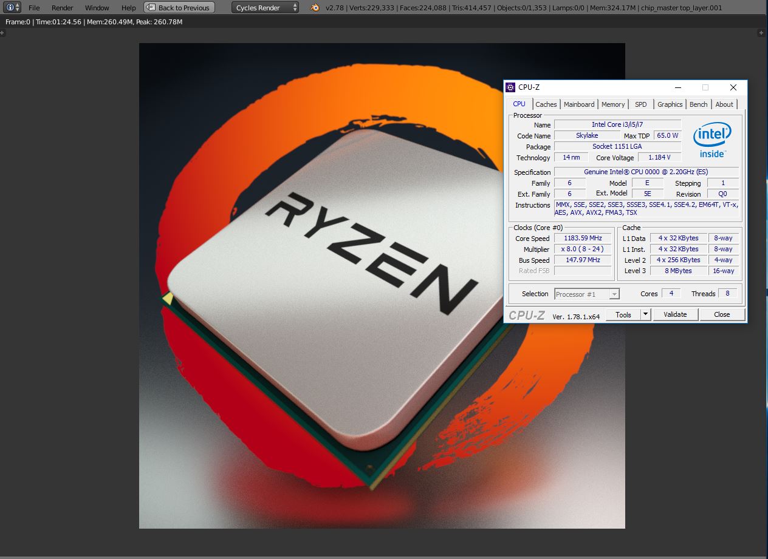Open the Window menu in Blender
Image resolution: width=768 pixels, height=559 pixels.
point(97,8)
